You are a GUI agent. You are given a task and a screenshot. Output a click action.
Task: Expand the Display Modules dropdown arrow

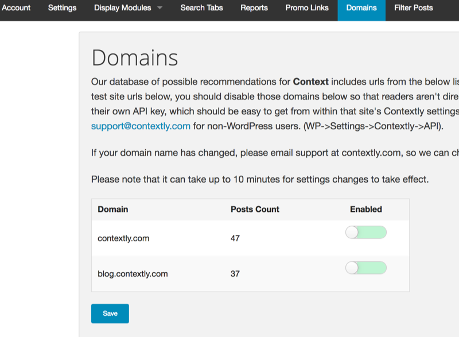(x=160, y=8)
